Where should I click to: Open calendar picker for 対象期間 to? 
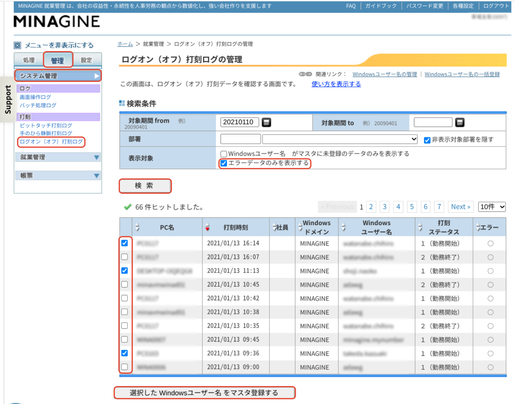point(460,122)
